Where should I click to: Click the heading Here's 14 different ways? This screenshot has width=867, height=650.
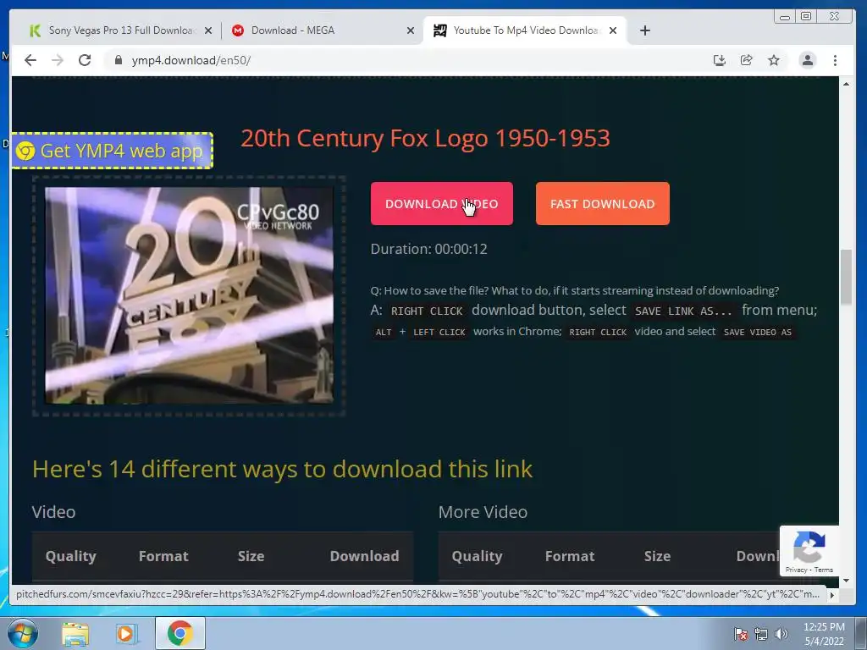(282, 469)
